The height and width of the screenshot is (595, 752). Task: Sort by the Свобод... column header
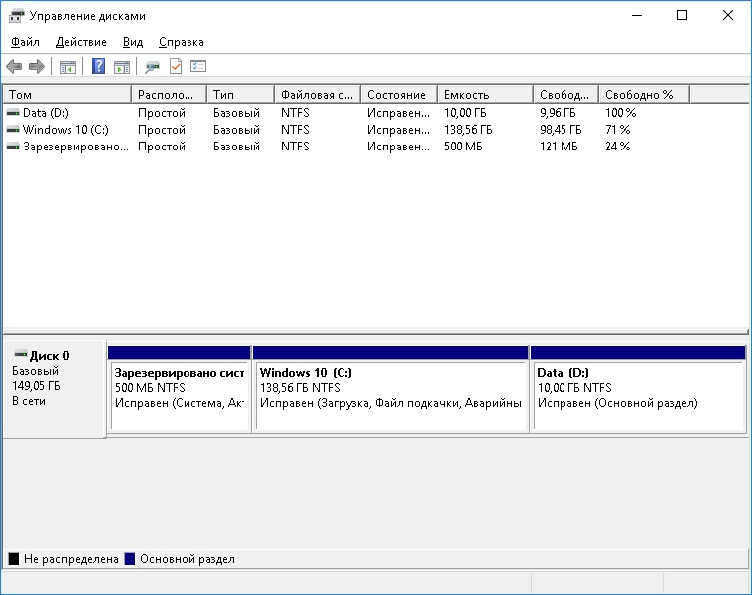pos(565,95)
